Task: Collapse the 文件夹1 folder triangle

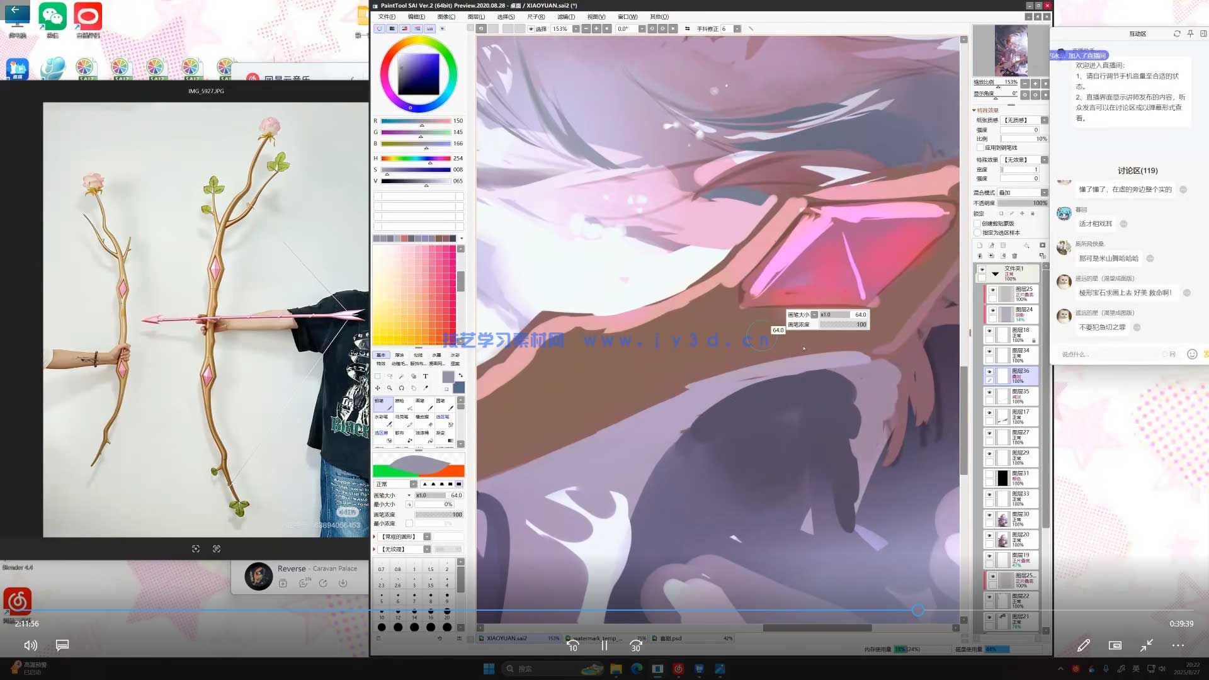Action: [995, 273]
